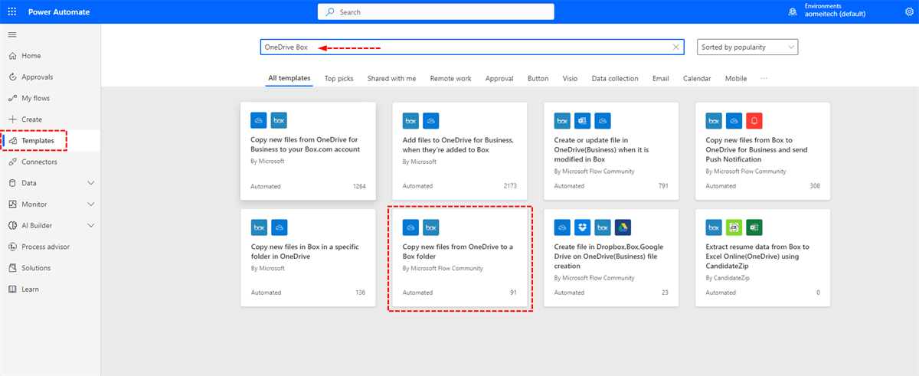Image resolution: width=919 pixels, height=376 pixels.
Task: Click the Approvals icon in sidebar
Action: click(12, 77)
